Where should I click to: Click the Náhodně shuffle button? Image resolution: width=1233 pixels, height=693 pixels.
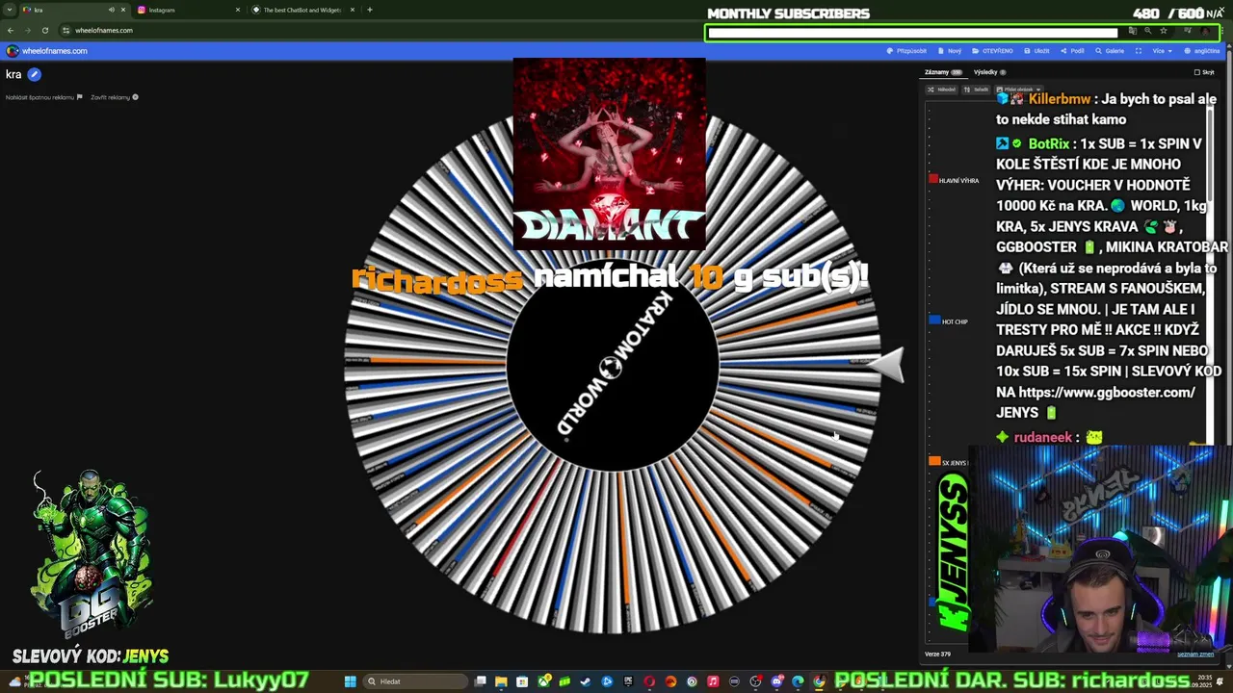click(941, 90)
